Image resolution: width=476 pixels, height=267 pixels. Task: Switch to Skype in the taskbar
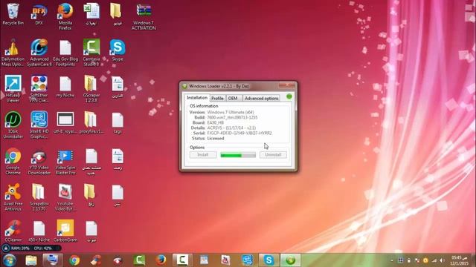point(268,260)
